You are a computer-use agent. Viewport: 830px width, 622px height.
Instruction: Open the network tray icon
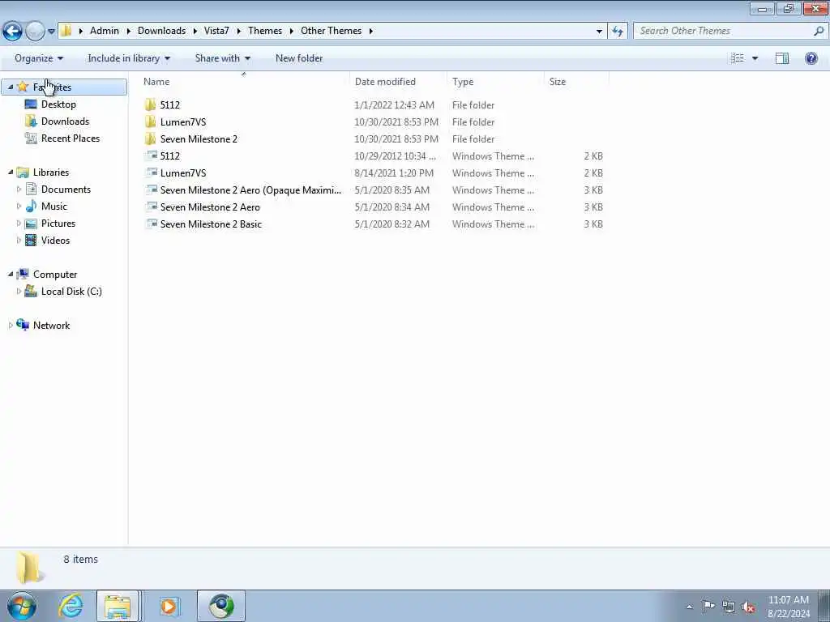tap(729, 607)
